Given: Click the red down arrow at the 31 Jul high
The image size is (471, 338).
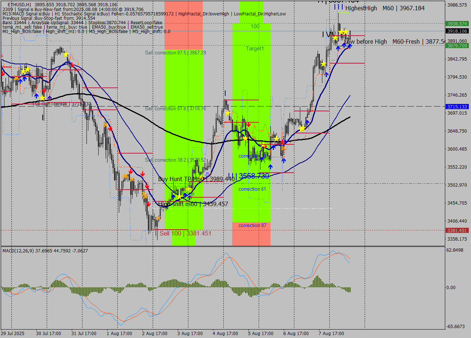Looking at the screenshot, I should coord(72,65).
